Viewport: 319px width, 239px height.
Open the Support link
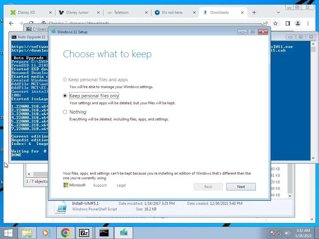click(x=100, y=185)
